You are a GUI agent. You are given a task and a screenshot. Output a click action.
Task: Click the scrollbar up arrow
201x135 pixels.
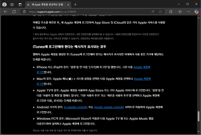point(199,18)
